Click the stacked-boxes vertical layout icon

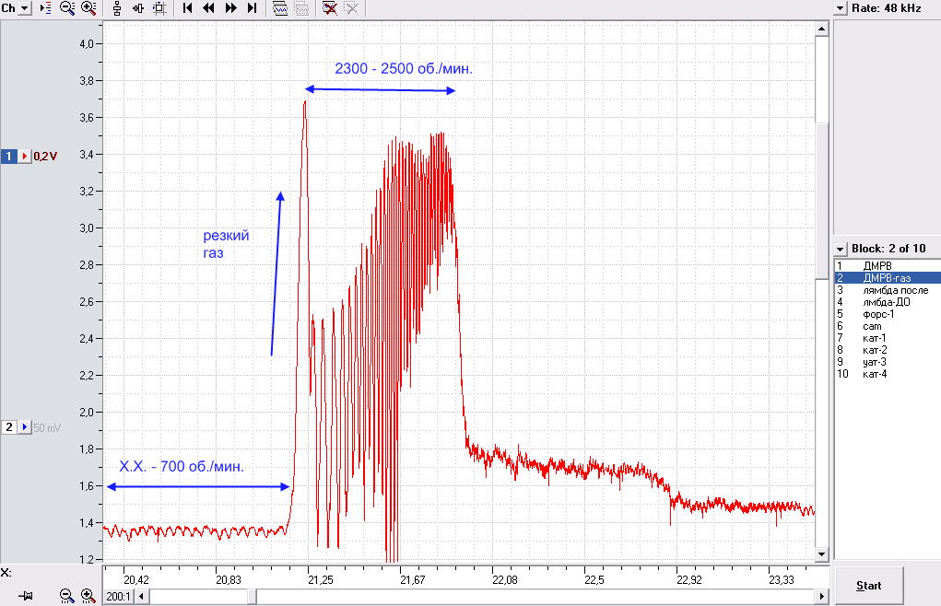click(x=117, y=8)
